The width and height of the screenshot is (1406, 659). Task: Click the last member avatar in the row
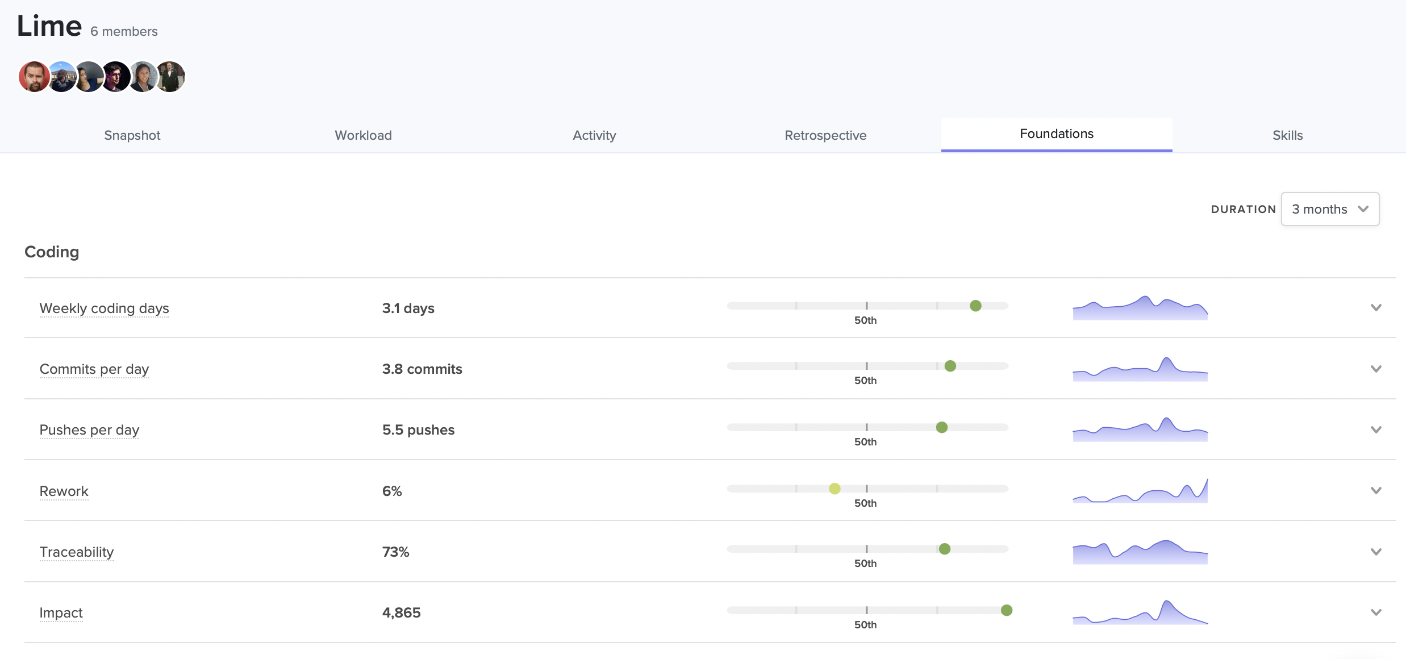pyautogui.click(x=171, y=77)
